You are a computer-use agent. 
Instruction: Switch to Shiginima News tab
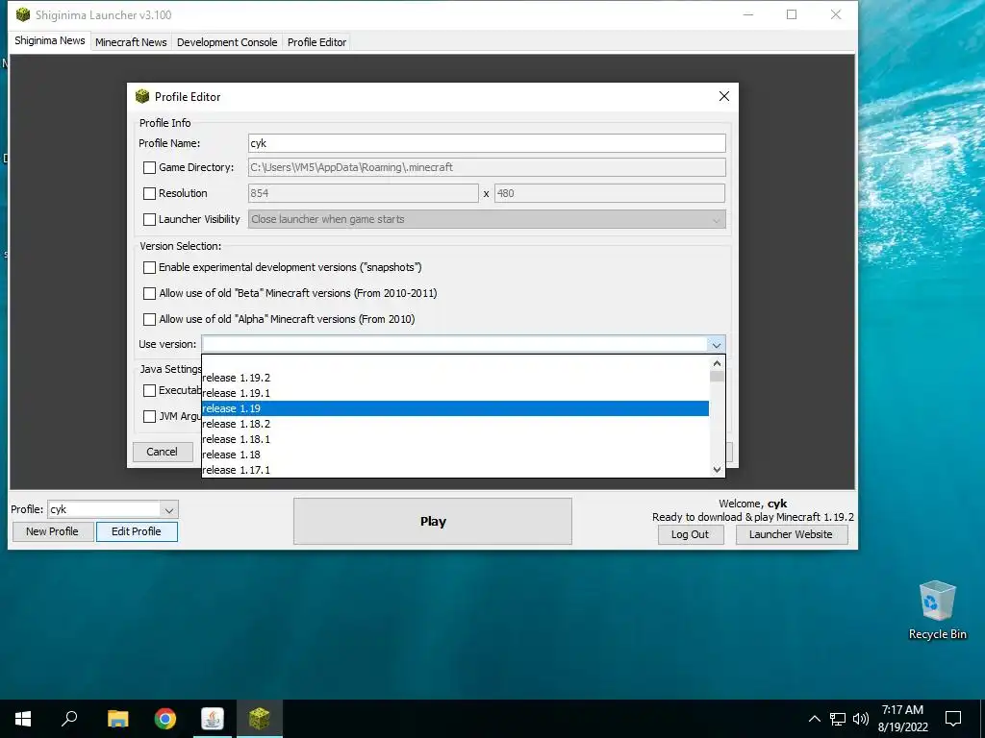click(x=50, y=40)
